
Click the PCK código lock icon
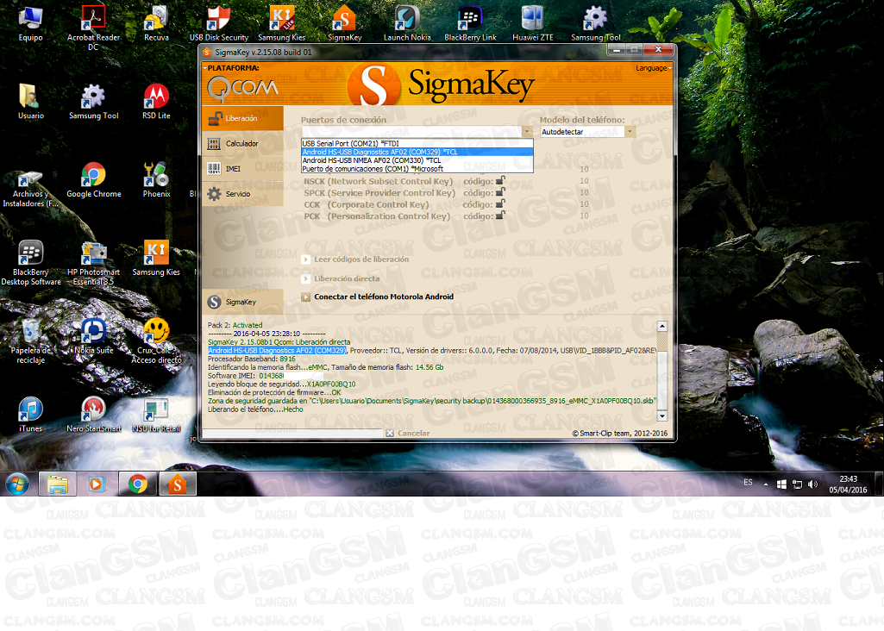click(x=500, y=216)
